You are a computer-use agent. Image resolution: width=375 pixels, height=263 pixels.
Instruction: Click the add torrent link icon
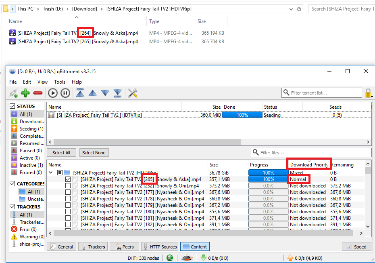[13, 93]
